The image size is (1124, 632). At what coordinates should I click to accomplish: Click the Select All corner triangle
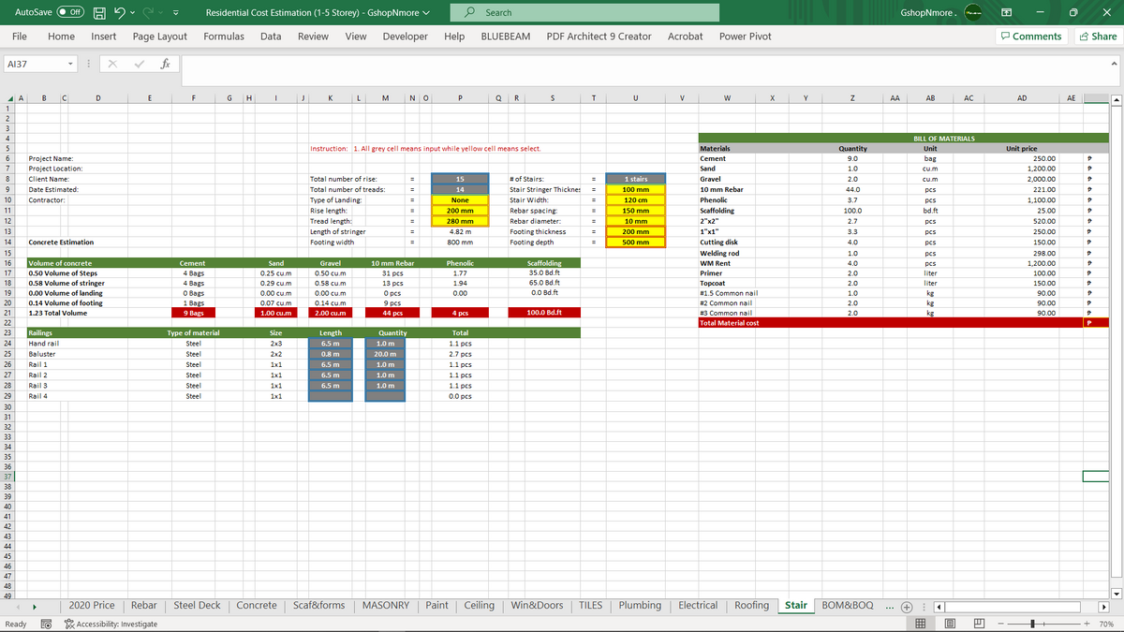point(7,96)
